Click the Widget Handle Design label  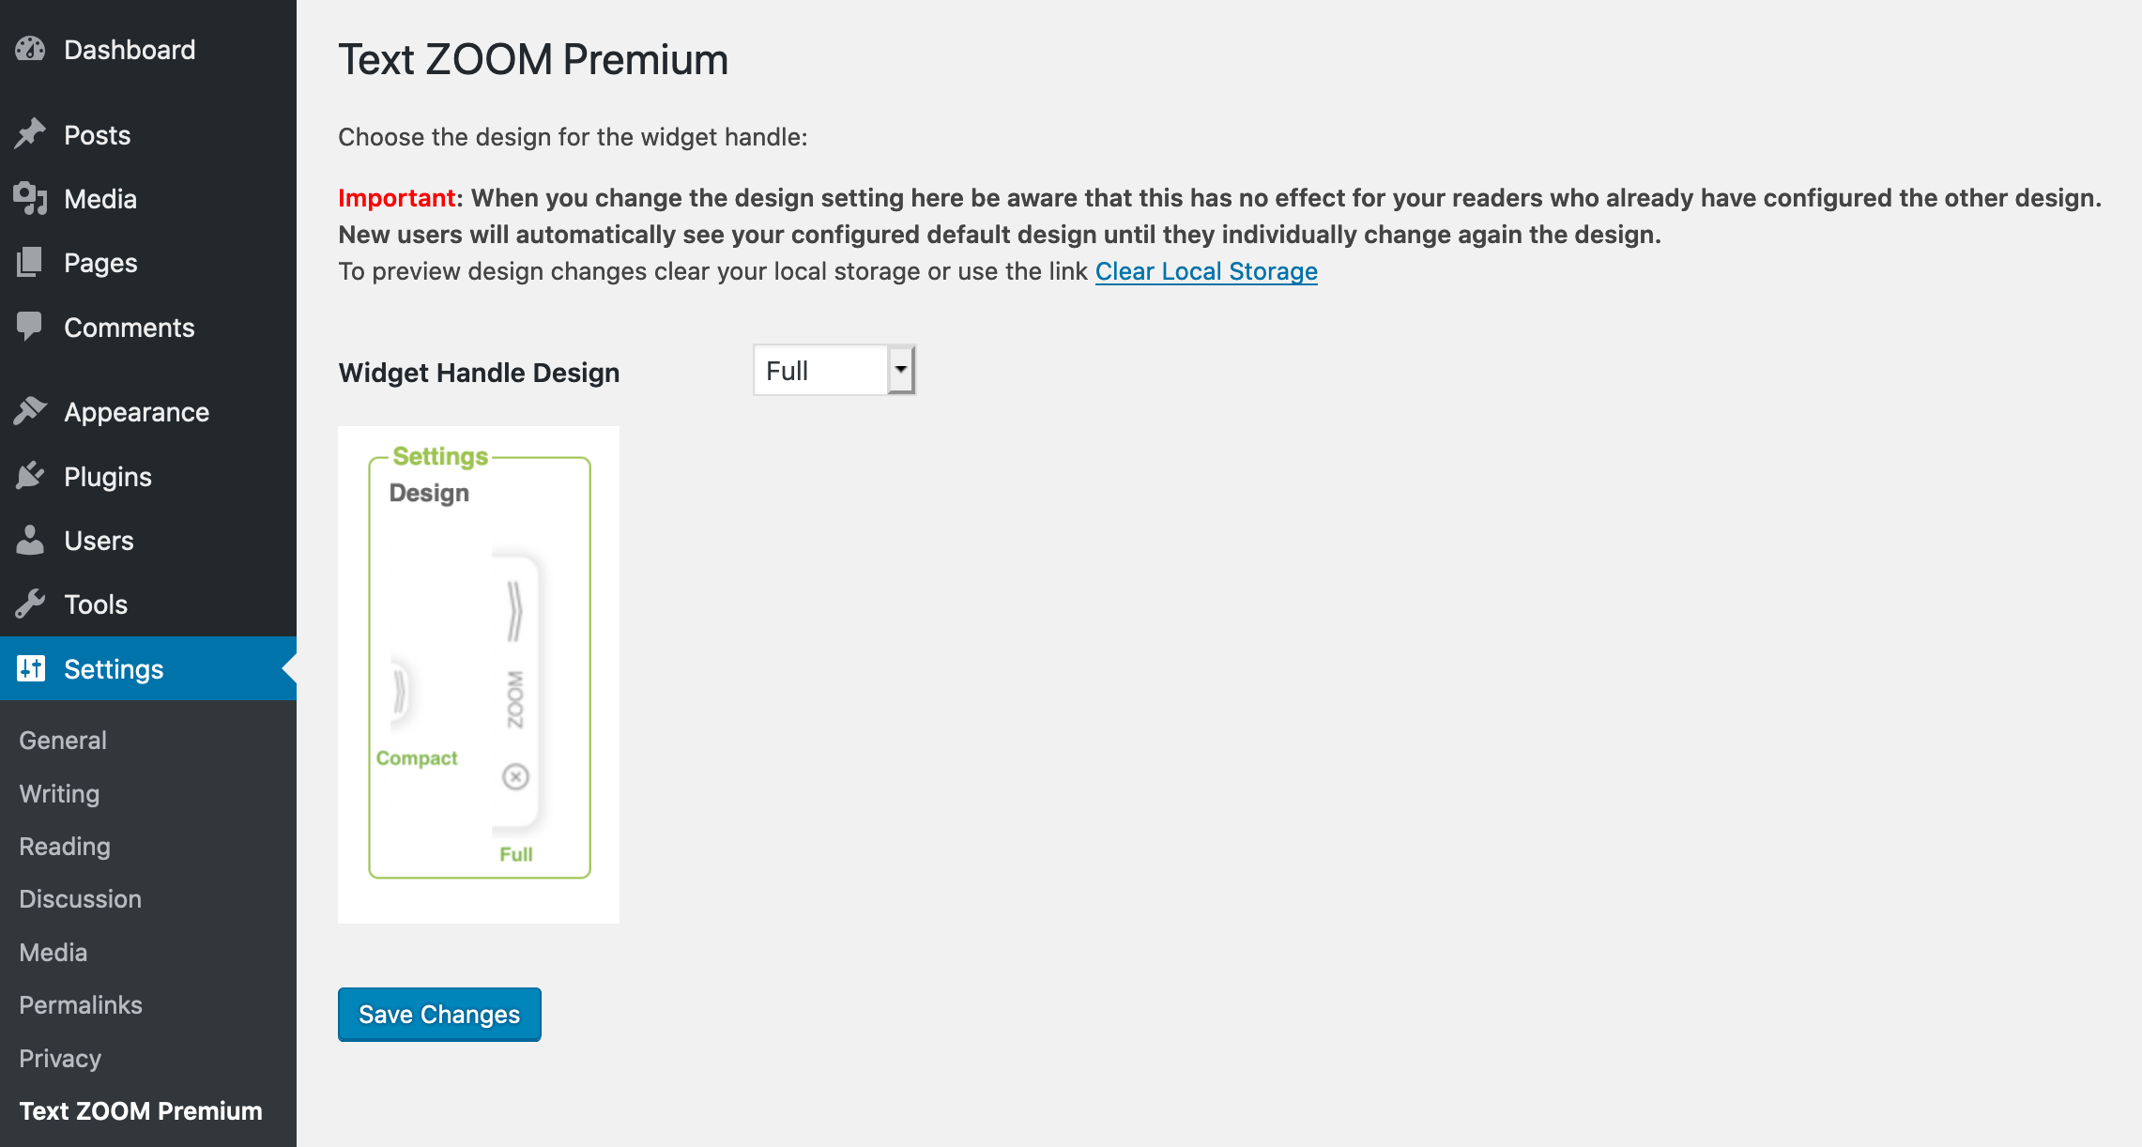coord(479,373)
